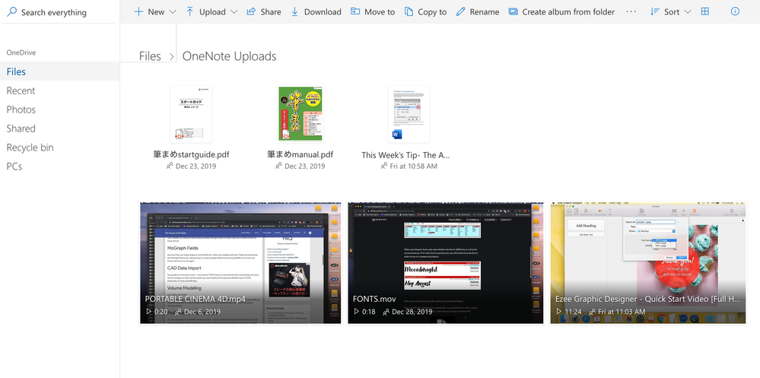This screenshot has height=378, width=760.
Task: Open the details info pane icon
Action: pos(736,11)
